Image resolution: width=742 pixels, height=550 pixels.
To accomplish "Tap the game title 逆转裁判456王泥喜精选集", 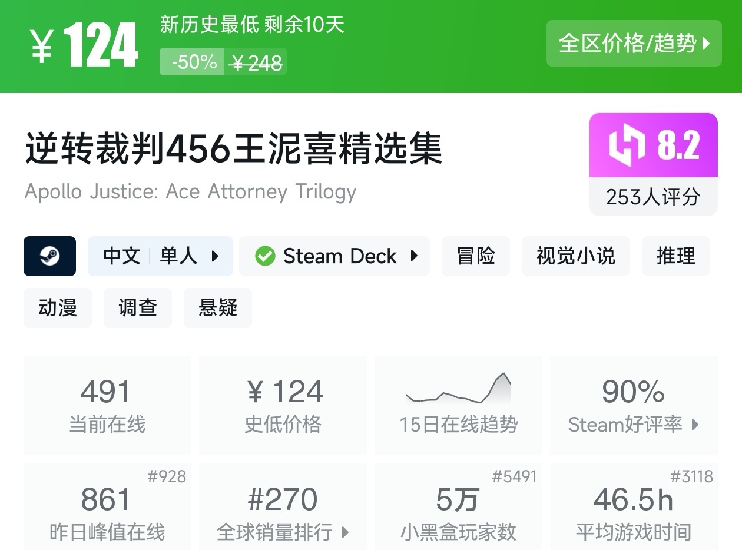I will pyautogui.click(x=234, y=150).
